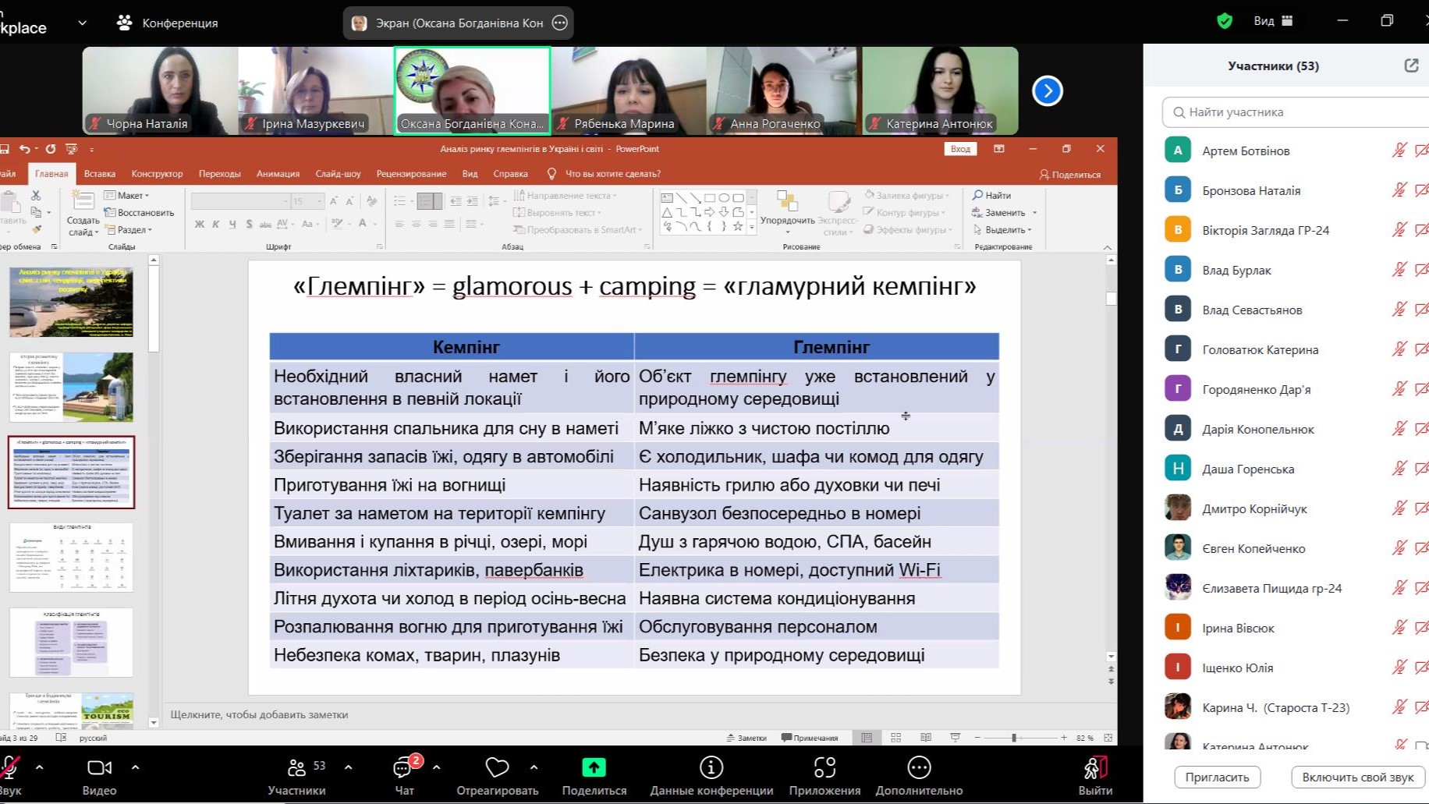Expand video options arrow
Viewport: 1429px width, 804px height.
(136, 767)
